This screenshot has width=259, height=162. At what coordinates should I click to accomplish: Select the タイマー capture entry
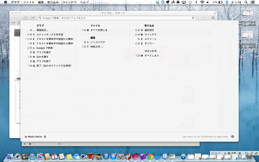(x=149, y=43)
